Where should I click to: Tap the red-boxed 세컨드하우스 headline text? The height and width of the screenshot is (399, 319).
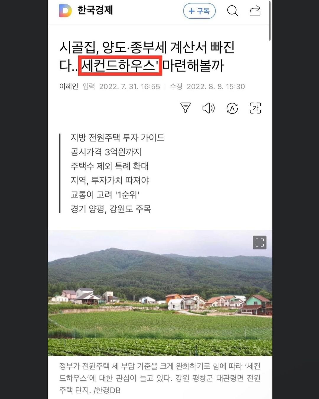[x=120, y=65]
